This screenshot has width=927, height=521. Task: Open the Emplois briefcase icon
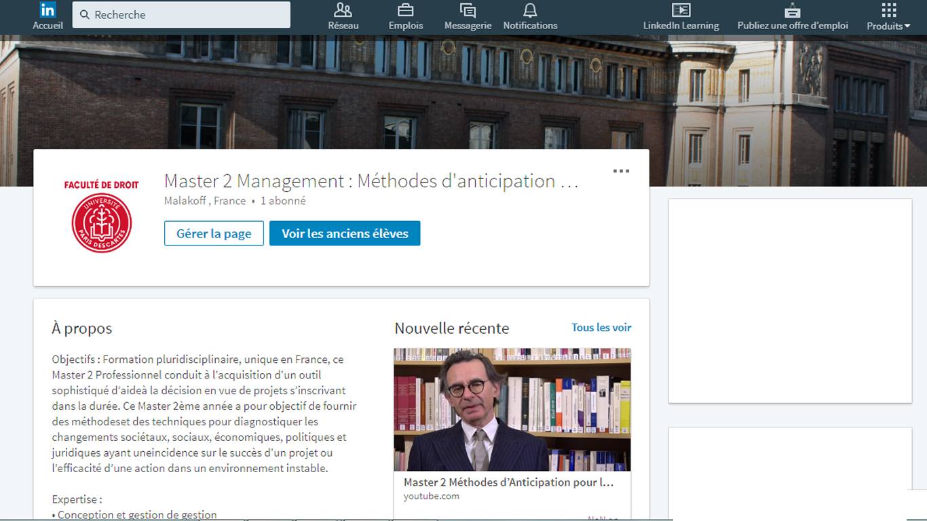[x=406, y=10]
